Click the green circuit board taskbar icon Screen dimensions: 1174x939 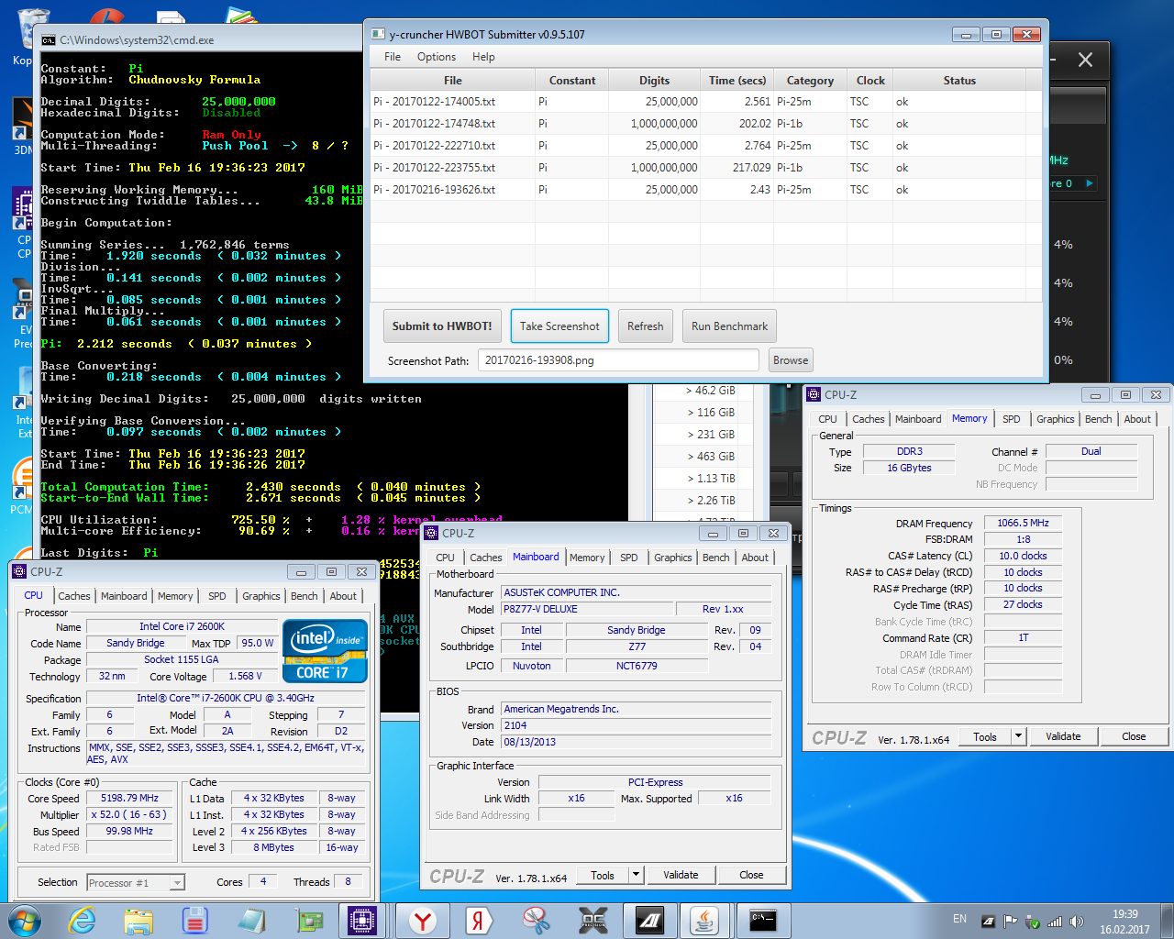click(x=309, y=921)
